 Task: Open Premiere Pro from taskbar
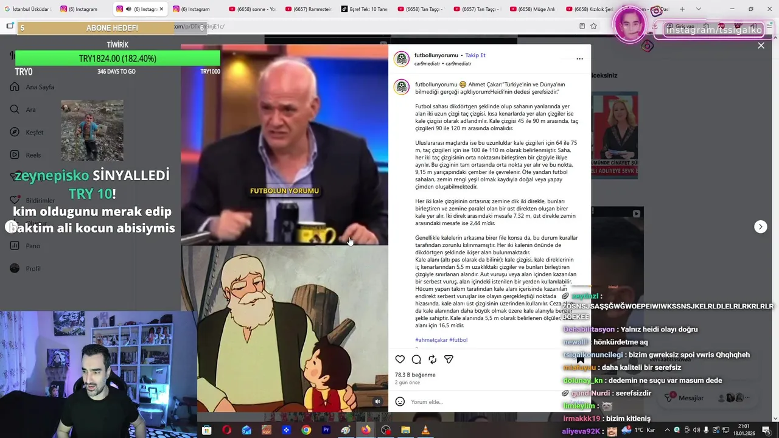[326, 430]
